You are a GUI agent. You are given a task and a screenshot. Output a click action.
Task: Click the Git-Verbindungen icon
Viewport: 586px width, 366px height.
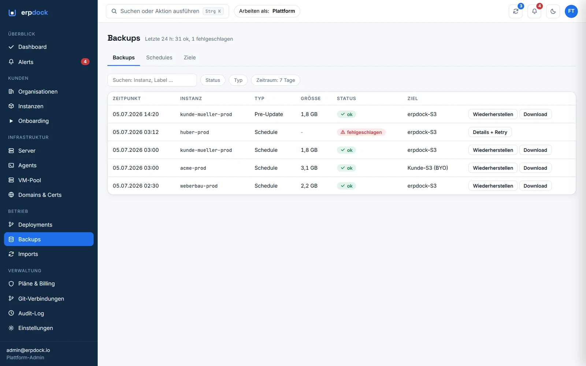[11, 299]
